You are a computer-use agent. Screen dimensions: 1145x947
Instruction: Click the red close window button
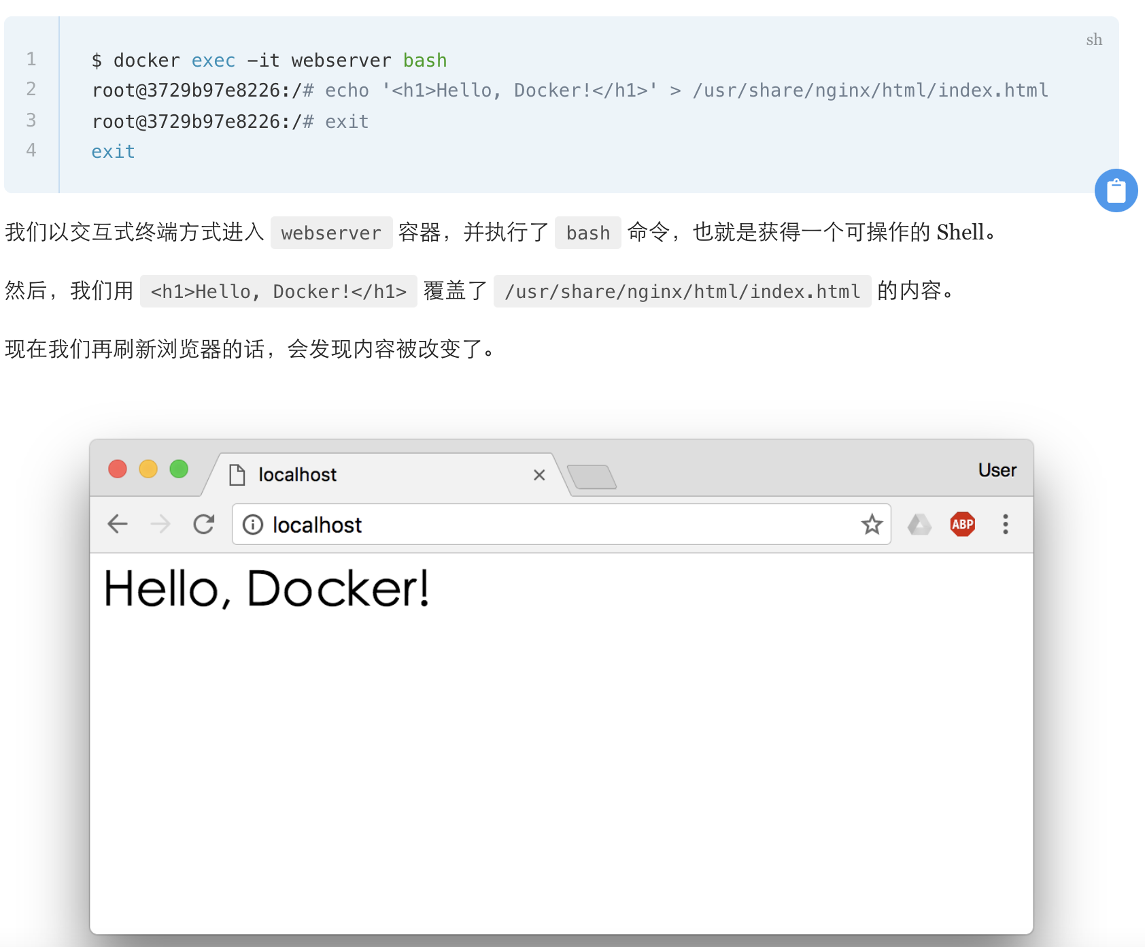[118, 469]
